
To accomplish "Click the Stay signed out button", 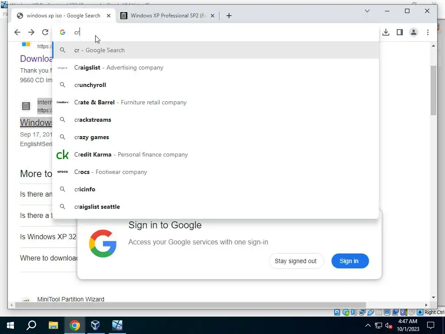I will [x=296, y=261].
